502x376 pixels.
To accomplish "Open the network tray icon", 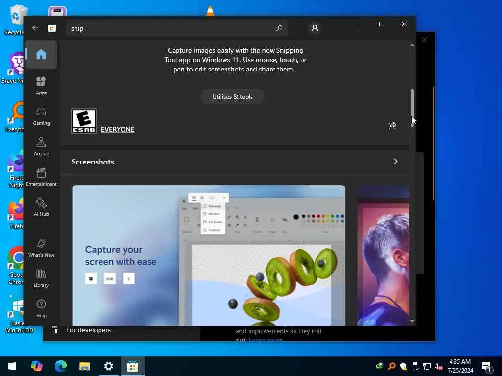I will tap(427, 366).
